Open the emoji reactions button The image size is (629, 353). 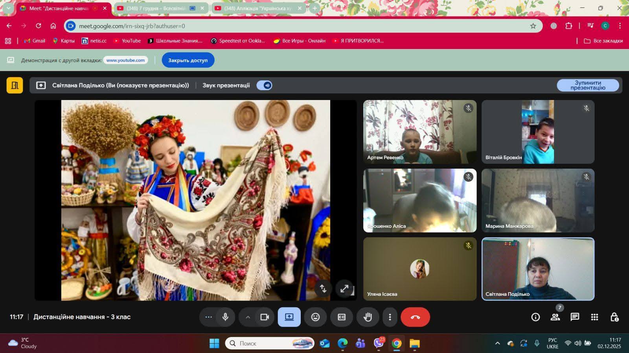click(x=315, y=317)
